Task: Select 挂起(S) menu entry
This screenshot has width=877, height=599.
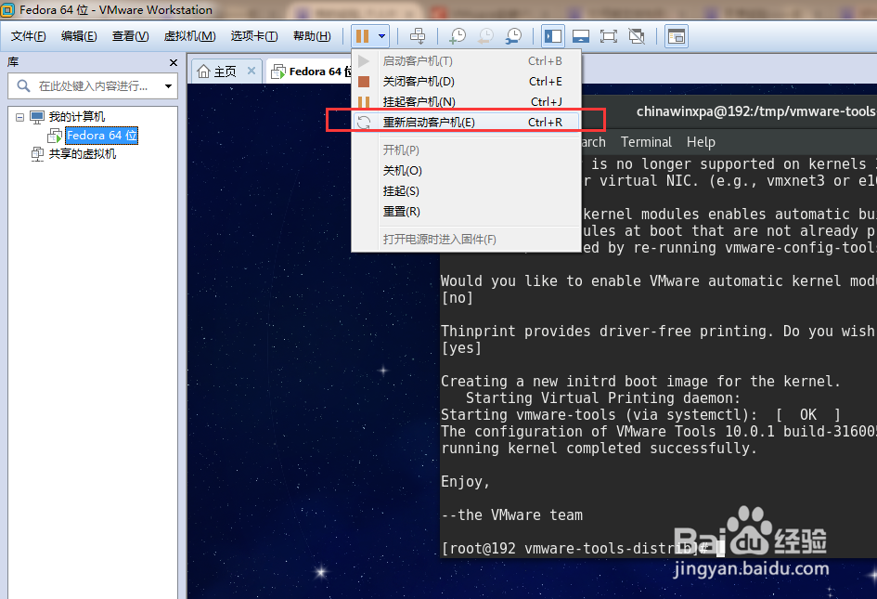Action: [x=466, y=191]
